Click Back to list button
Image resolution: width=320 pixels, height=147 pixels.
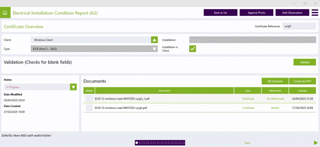pyautogui.click(x=220, y=13)
